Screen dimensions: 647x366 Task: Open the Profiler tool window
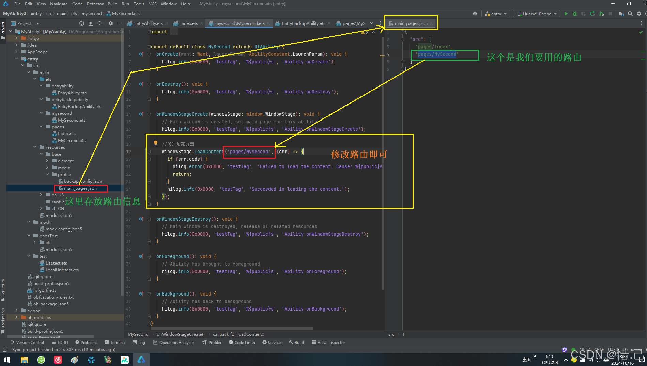(212, 342)
